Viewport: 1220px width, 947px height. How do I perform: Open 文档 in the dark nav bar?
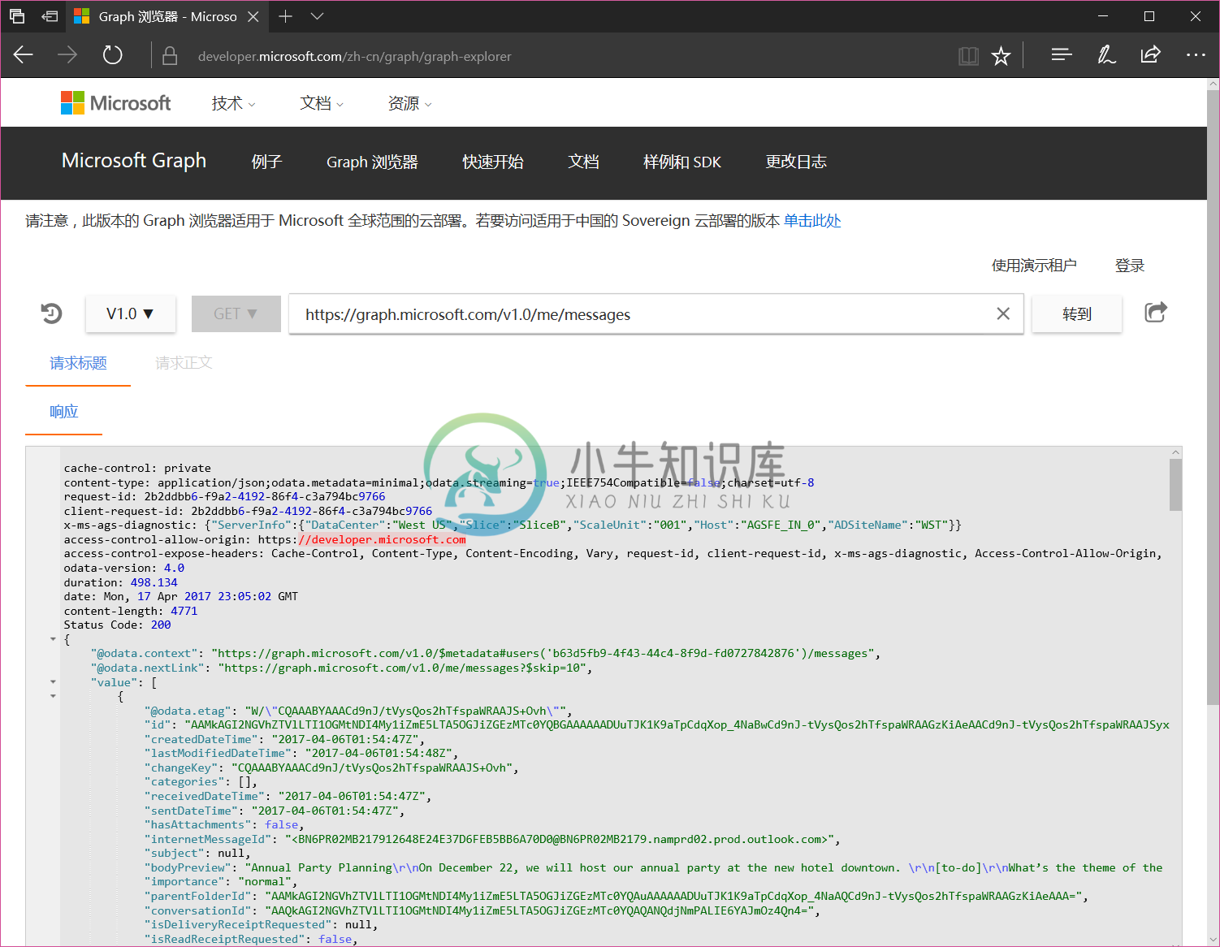(x=583, y=162)
